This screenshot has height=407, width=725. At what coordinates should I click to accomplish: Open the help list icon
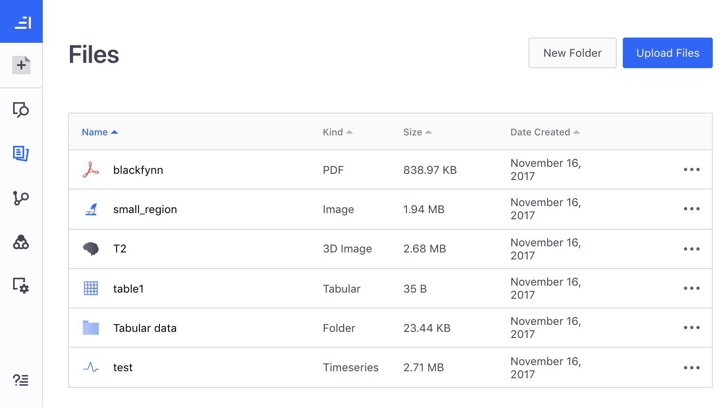[x=21, y=380]
